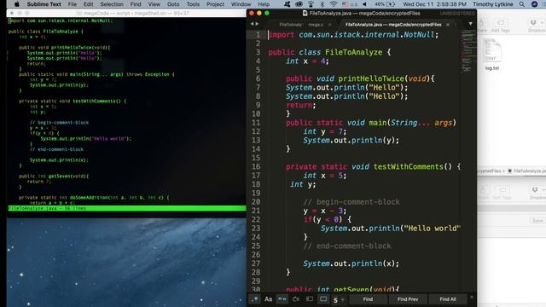This screenshot has height=307, width=546.
Task: Open the Sublime Text application menu
Action: point(44,4)
